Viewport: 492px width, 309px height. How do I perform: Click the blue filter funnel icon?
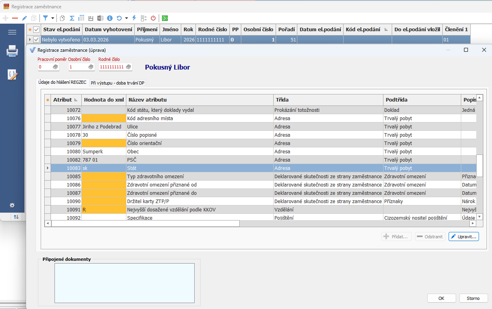click(45, 18)
